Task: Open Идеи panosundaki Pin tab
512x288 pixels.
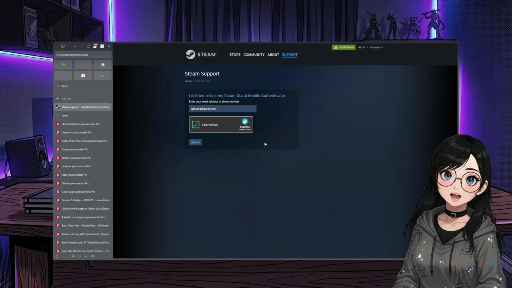Action: click(x=83, y=175)
